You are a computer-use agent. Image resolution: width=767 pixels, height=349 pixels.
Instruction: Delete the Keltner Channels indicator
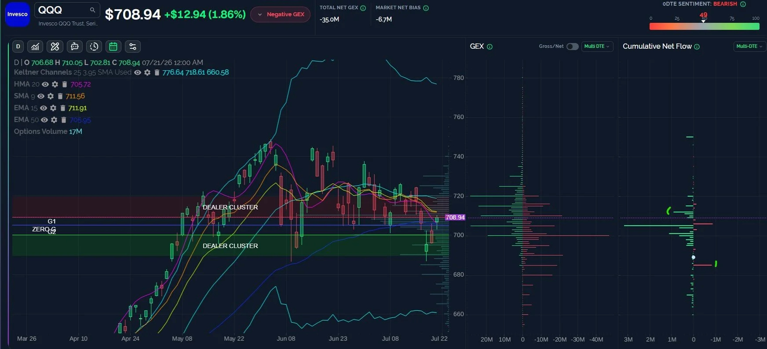(157, 72)
